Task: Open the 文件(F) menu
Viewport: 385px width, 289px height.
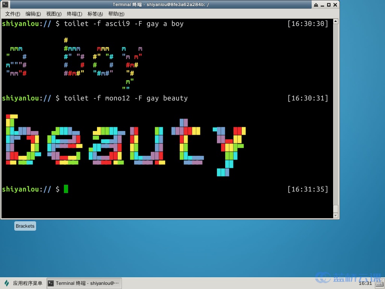Action: click(13, 14)
